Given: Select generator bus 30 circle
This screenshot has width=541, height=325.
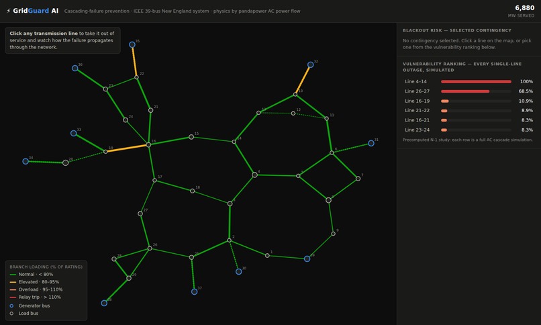Looking at the screenshot, I should coord(238,271).
